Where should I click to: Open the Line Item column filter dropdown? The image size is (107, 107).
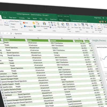(74, 41)
